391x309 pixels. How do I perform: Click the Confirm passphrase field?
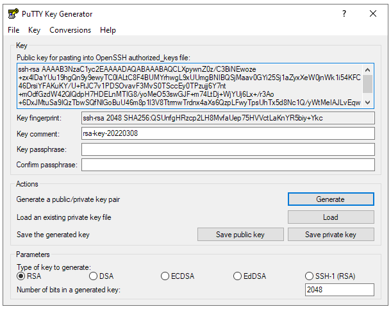tap(228, 165)
